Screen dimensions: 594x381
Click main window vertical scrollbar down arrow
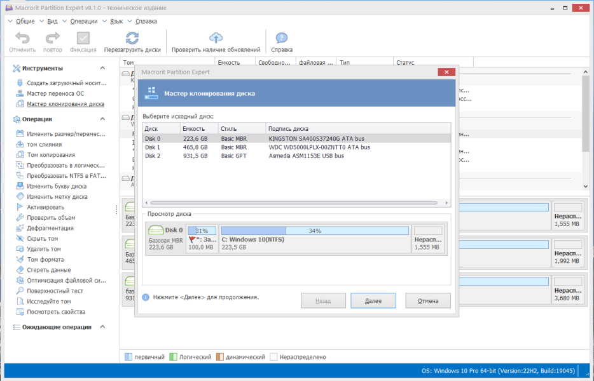pos(586,186)
